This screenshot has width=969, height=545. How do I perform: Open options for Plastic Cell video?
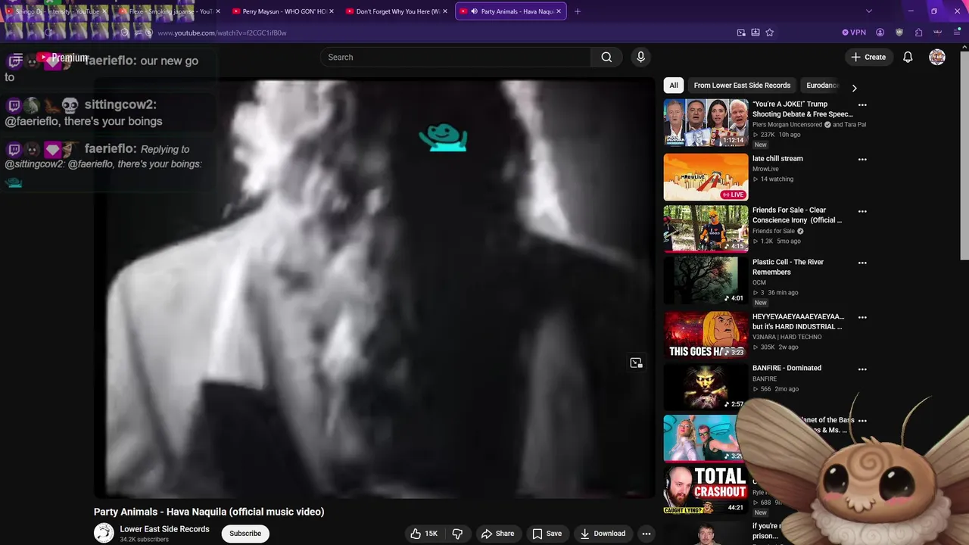pos(862,263)
